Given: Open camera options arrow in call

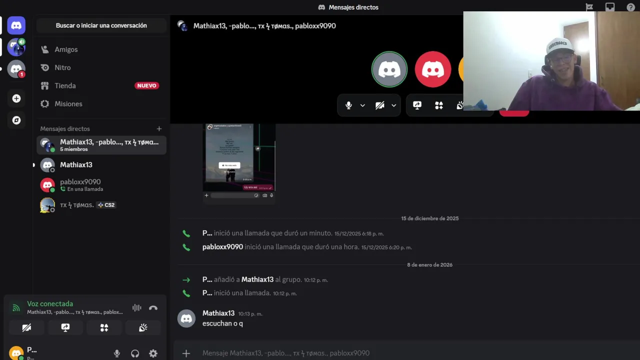Looking at the screenshot, I should coord(394,105).
